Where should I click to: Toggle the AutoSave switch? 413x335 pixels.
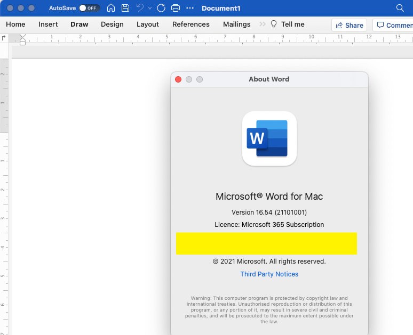coord(89,8)
